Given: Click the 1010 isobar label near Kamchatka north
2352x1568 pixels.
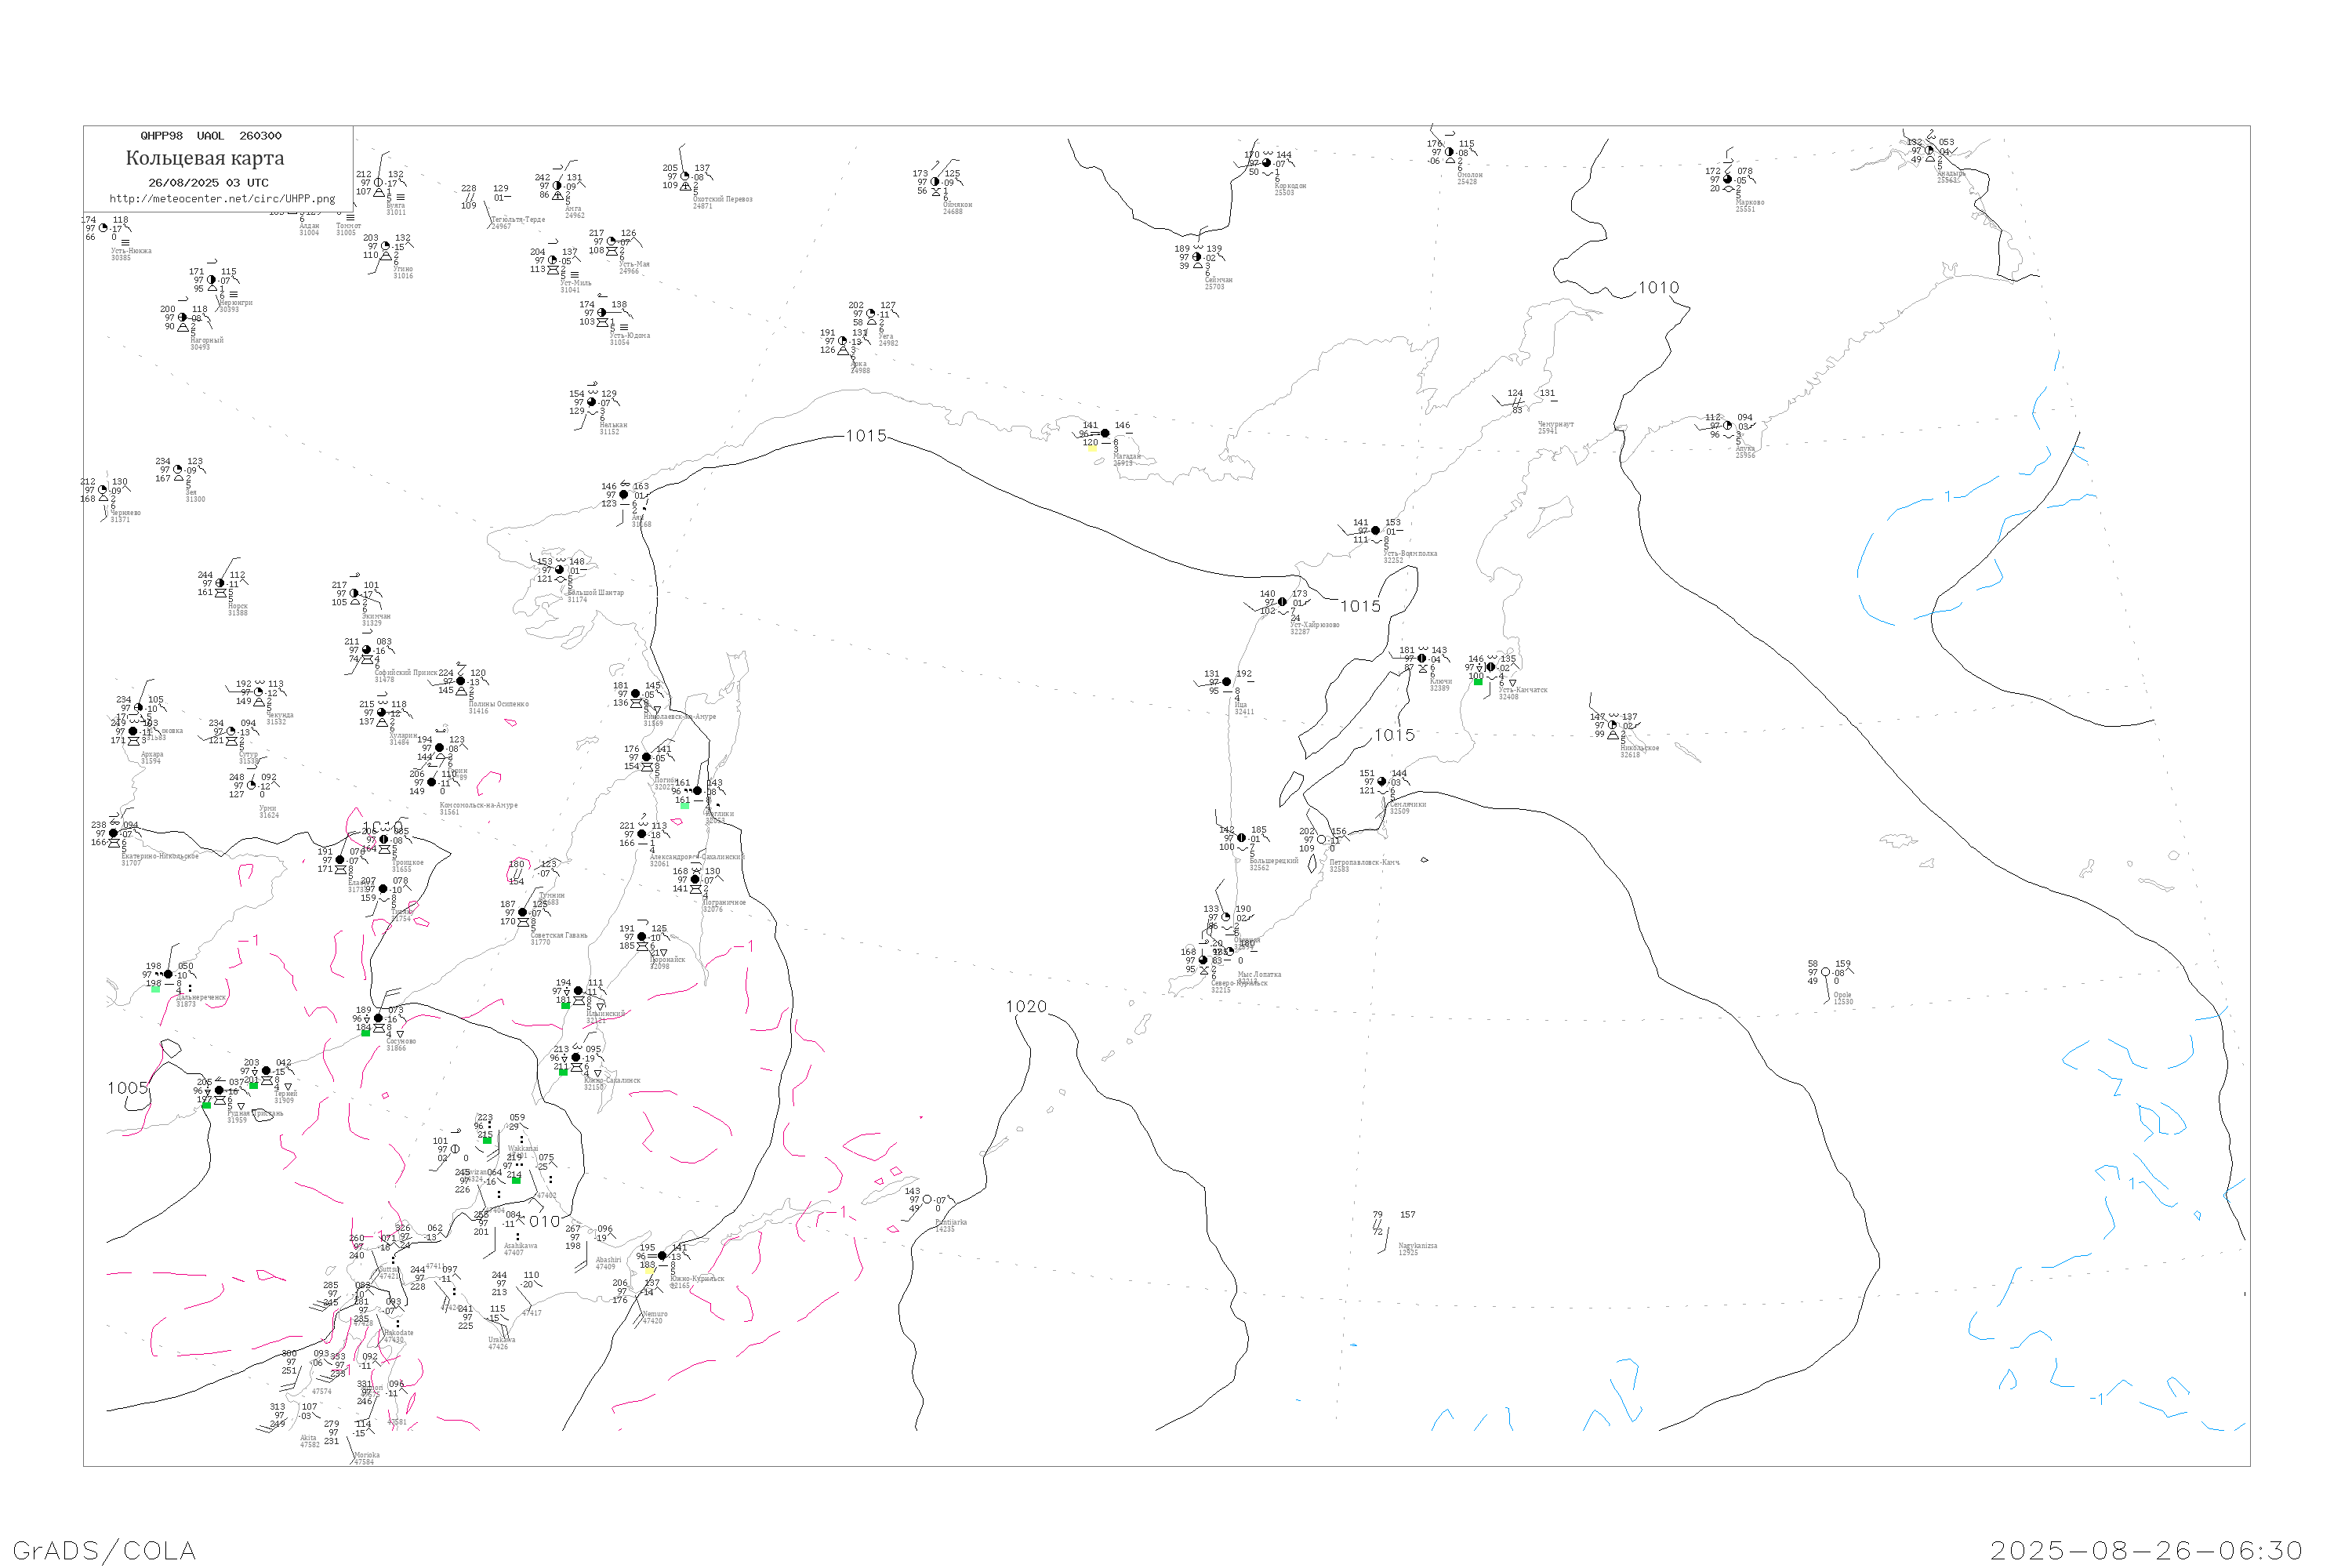Looking at the screenshot, I should (1659, 288).
